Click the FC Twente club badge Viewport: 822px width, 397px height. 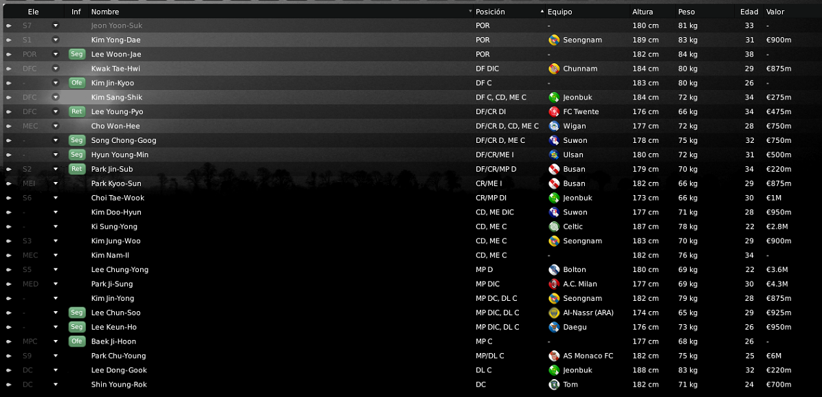pos(553,112)
